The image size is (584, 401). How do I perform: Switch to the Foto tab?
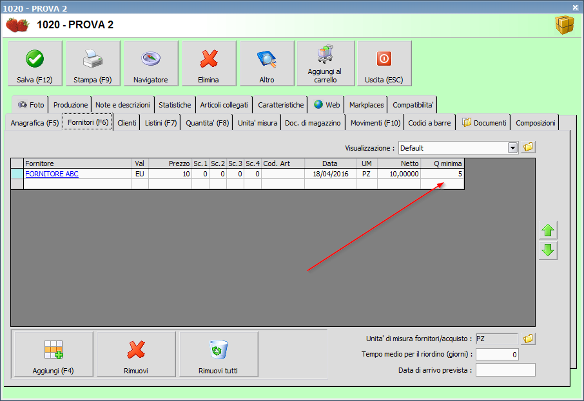tap(31, 105)
